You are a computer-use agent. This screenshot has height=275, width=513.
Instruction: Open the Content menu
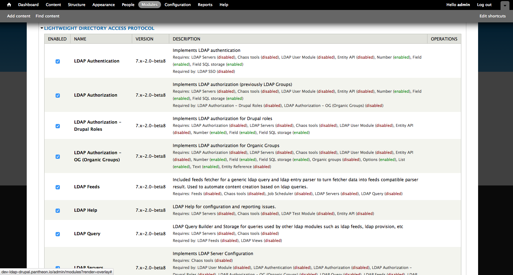[53, 5]
